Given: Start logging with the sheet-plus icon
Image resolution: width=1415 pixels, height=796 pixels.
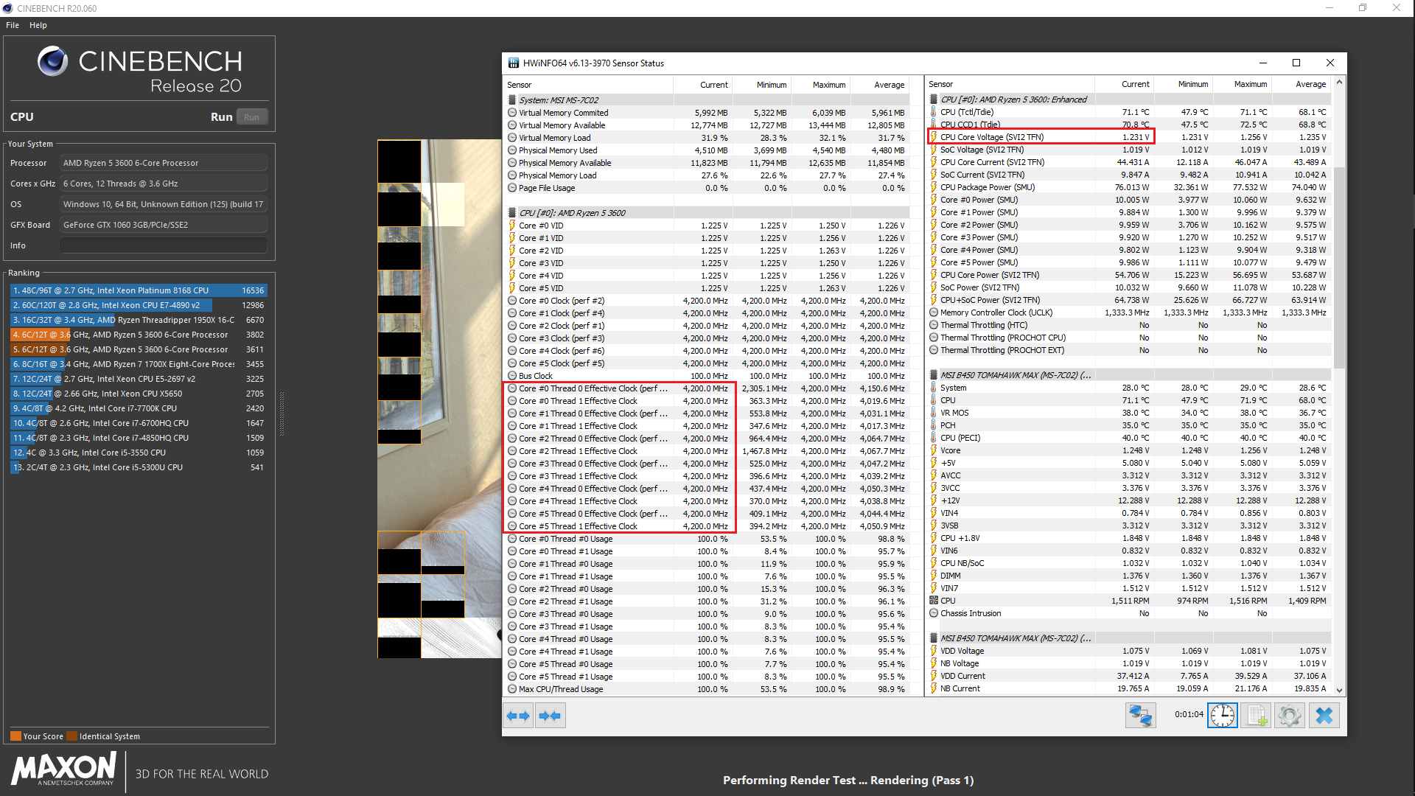Looking at the screenshot, I should coord(1257,716).
